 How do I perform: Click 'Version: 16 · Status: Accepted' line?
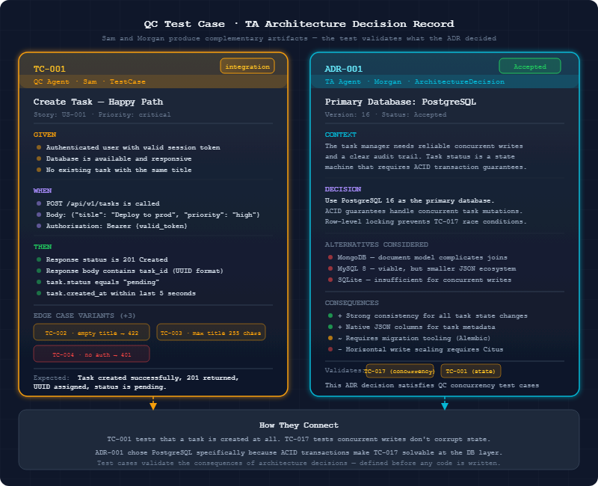(385, 114)
